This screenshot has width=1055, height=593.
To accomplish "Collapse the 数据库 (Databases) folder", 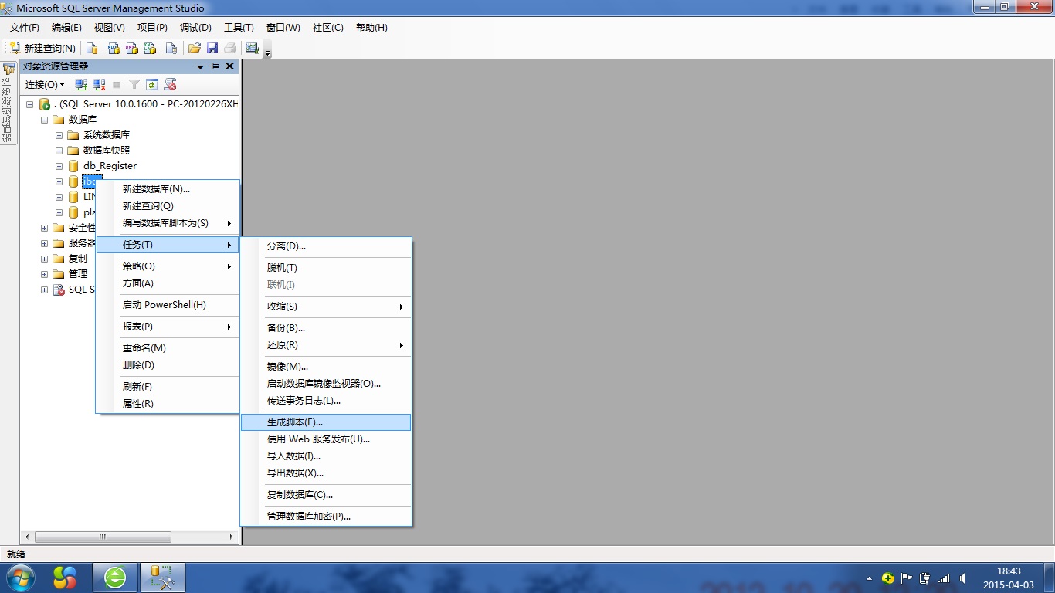I will [44, 120].
